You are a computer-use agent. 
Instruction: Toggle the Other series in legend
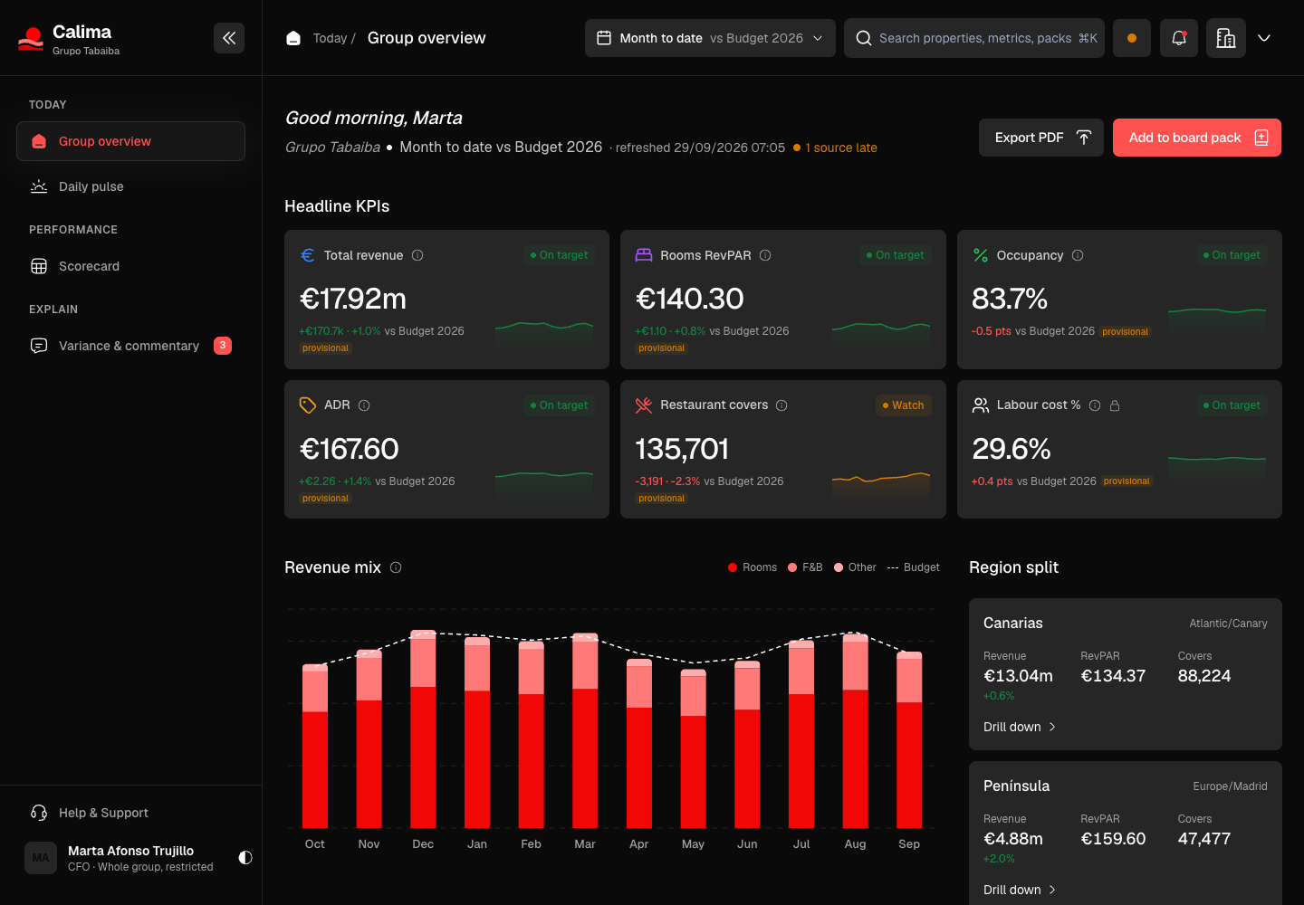pyautogui.click(x=855, y=567)
